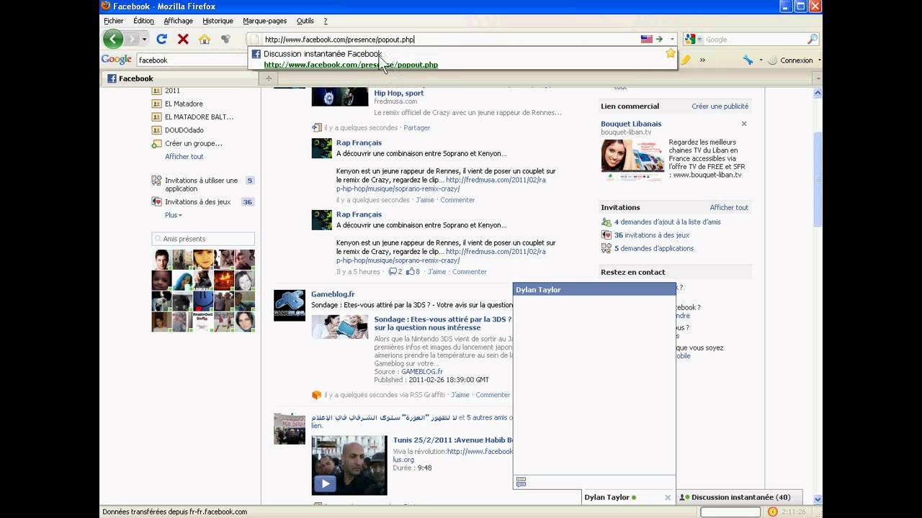The height and width of the screenshot is (518, 922).
Task: Click the Google toolbar wrench settings icon
Action: 748,60
